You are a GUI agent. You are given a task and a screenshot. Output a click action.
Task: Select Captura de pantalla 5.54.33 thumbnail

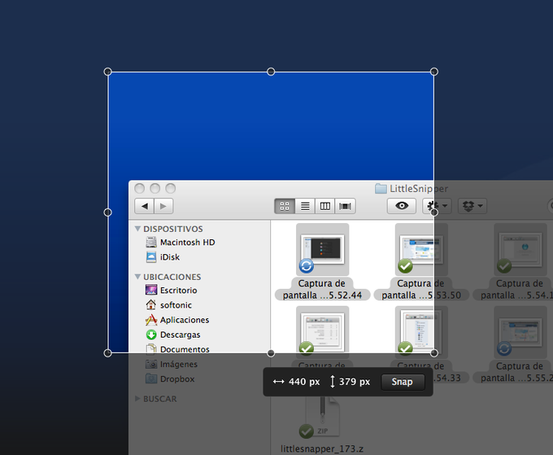point(421,333)
